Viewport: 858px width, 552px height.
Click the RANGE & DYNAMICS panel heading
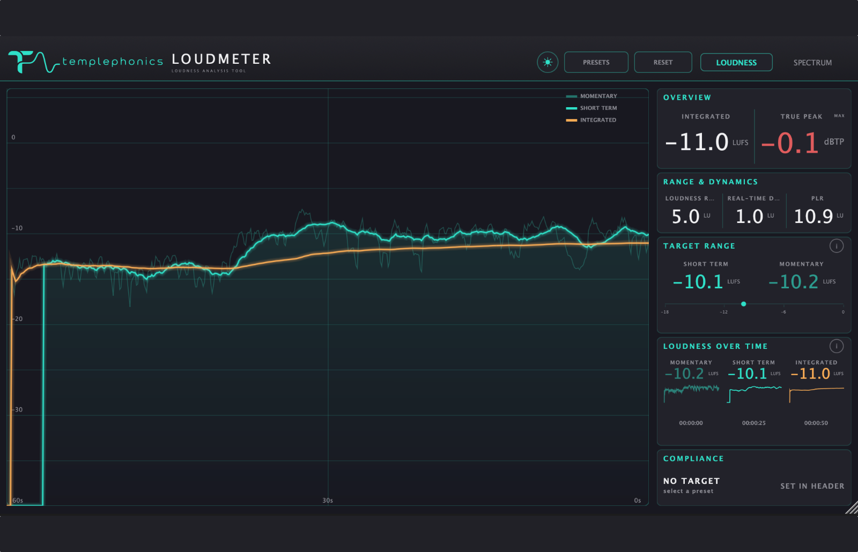(x=711, y=182)
